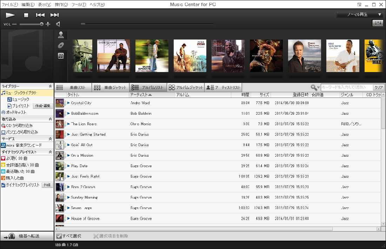Open よく聴く 30 曲 playlist
386x249 pixels.
point(14,158)
